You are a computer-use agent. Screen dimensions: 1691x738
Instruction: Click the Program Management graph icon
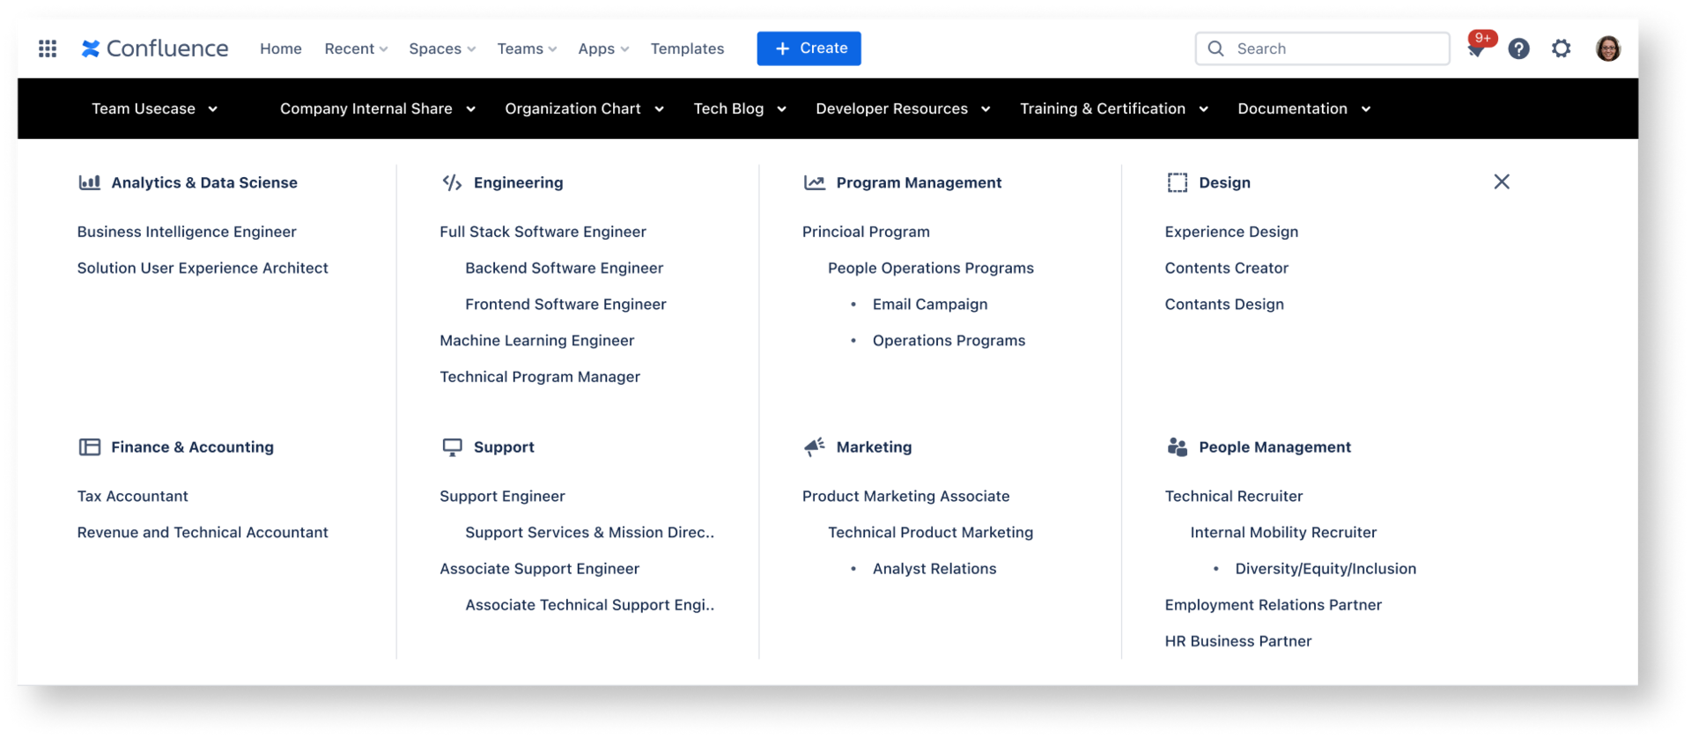[x=814, y=182]
